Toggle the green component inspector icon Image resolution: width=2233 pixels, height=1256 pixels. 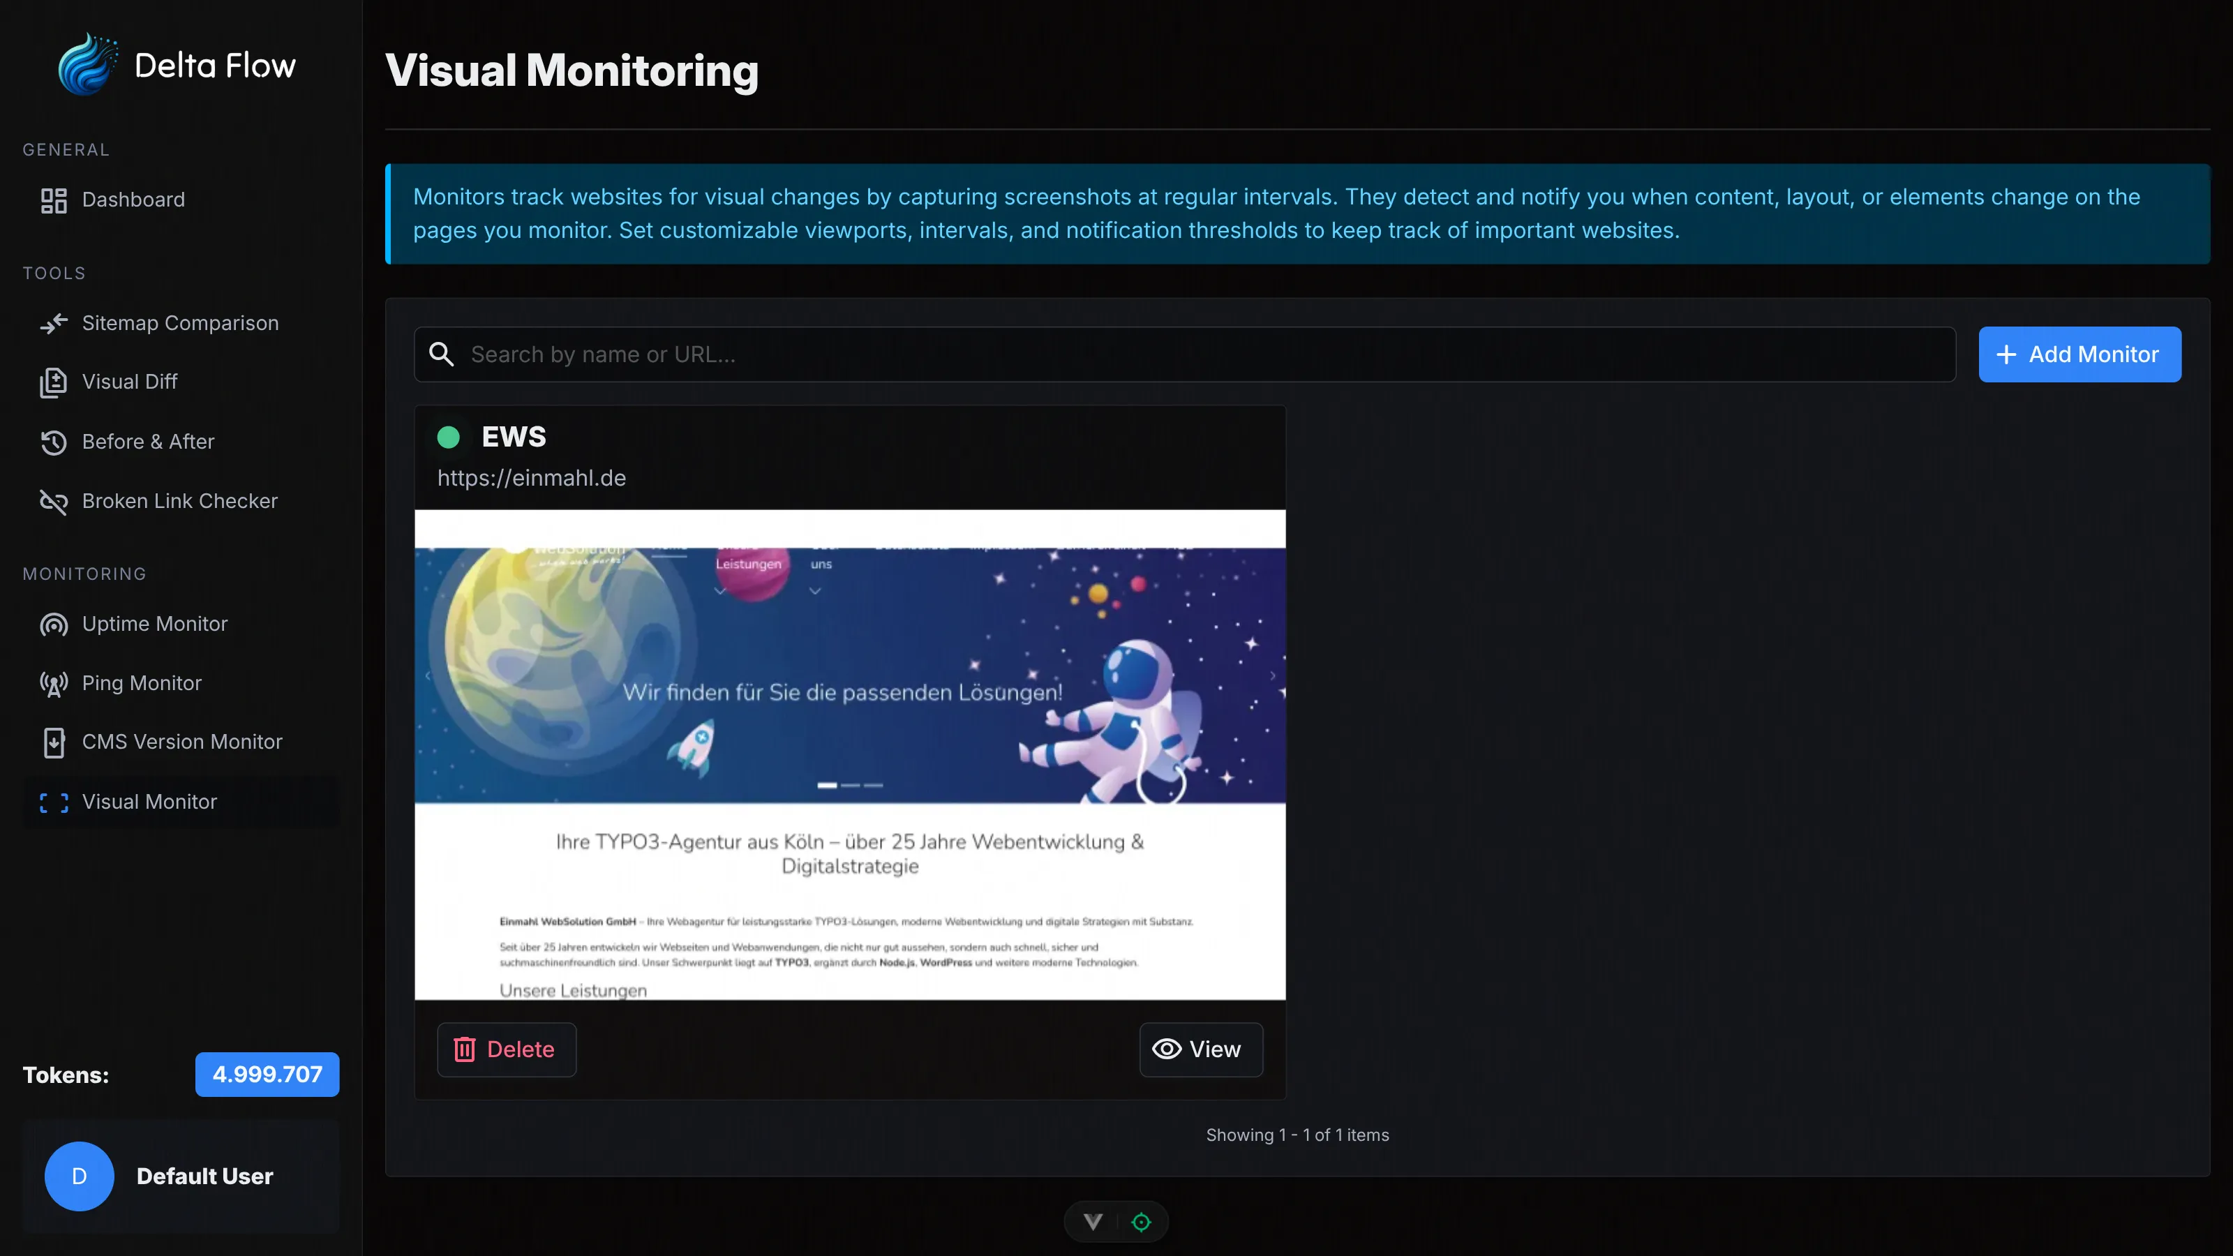click(1141, 1221)
